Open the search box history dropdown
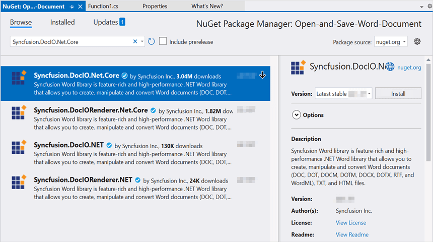Viewport: 433px width, 242px height. [142, 41]
